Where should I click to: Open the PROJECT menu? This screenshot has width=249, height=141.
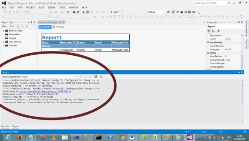30,7
